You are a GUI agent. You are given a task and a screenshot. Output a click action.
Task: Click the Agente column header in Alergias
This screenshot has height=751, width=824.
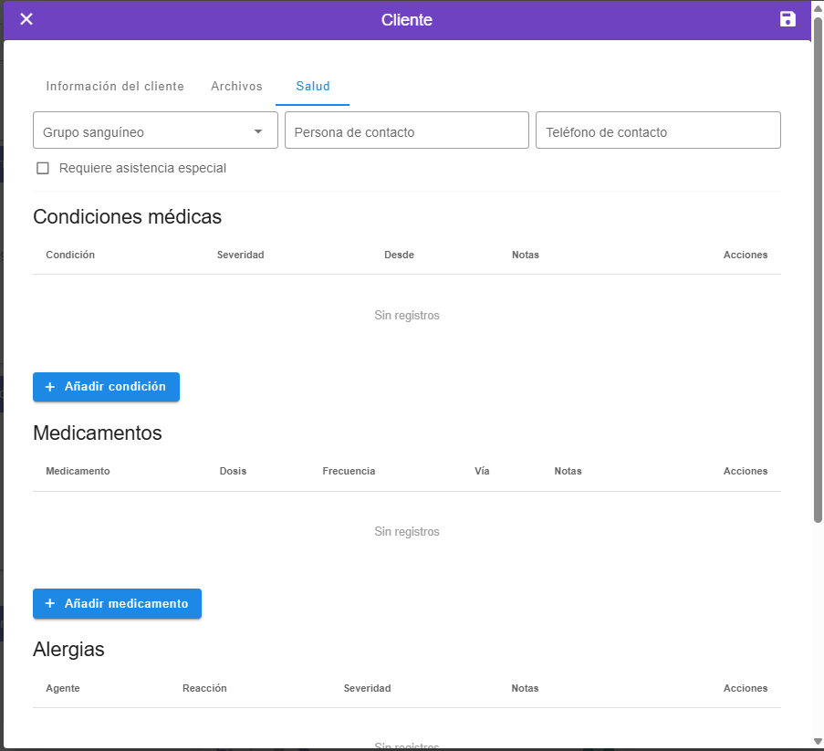(63, 689)
